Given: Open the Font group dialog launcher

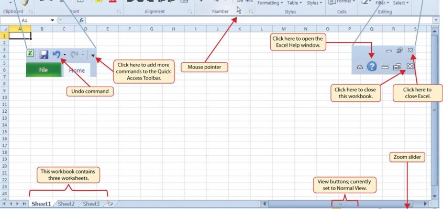Looking at the screenshot, I should point(119,11).
